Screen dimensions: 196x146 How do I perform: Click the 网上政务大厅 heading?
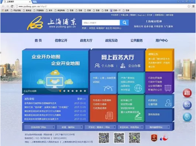click(x=118, y=57)
